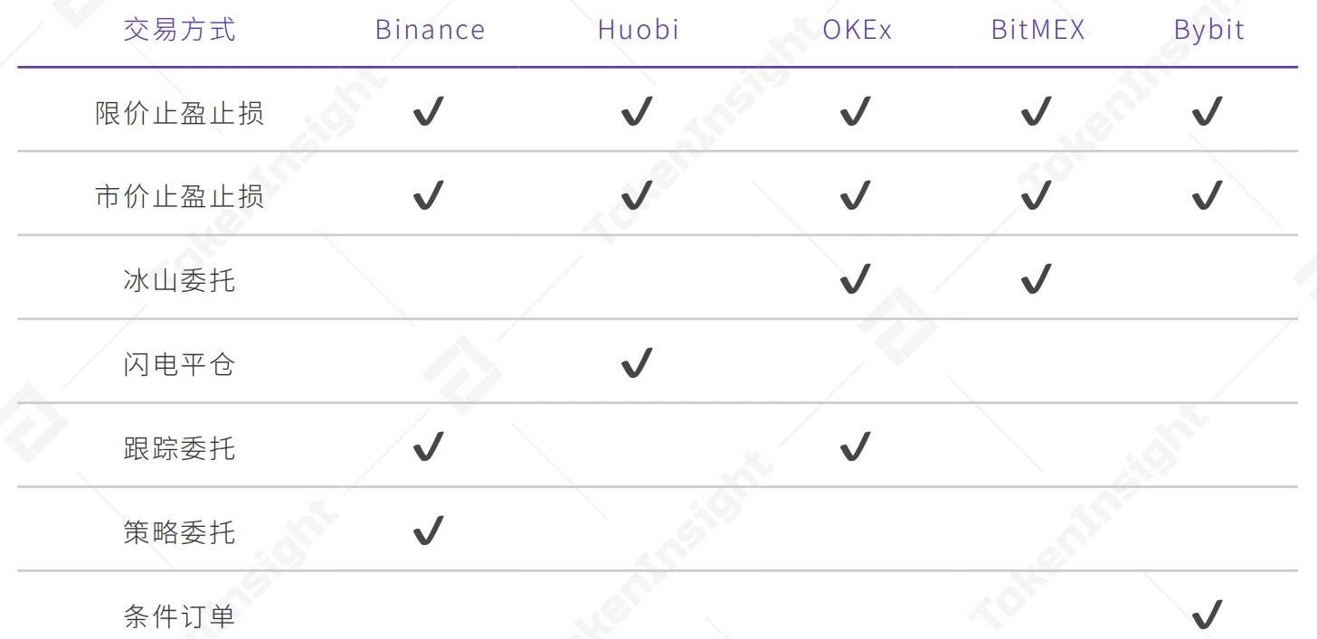The height and width of the screenshot is (639, 1317).
Task: Click the 交易方式 header label
Action: tap(179, 30)
